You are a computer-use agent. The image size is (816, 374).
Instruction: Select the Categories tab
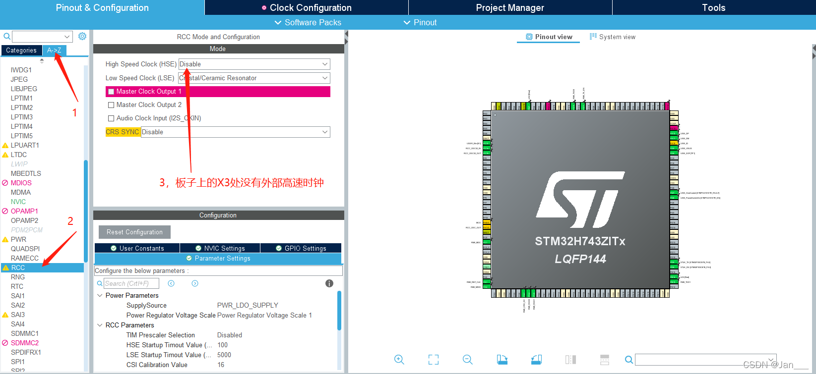tap(21, 50)
